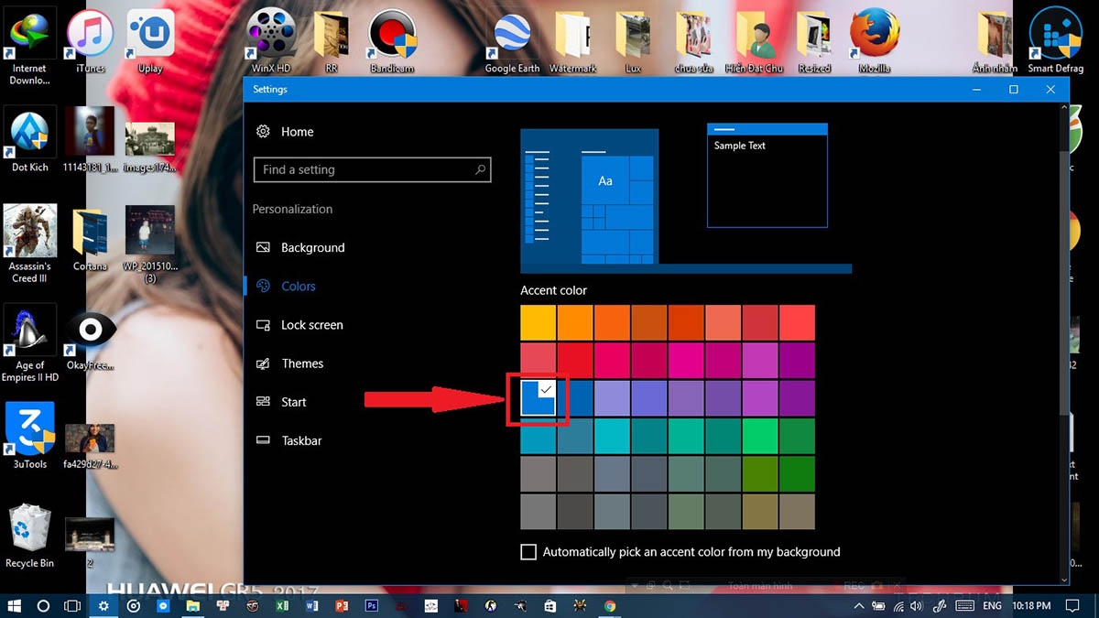Select the Bandicam desktop icon
This screenshot has height=618, width=1099.
(392, 42)
